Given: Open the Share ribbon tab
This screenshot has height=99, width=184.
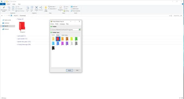Looking at the screenshot, I should tap(14, 4).
